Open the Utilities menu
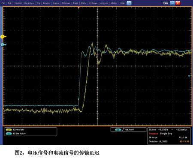 pos(114,3)
